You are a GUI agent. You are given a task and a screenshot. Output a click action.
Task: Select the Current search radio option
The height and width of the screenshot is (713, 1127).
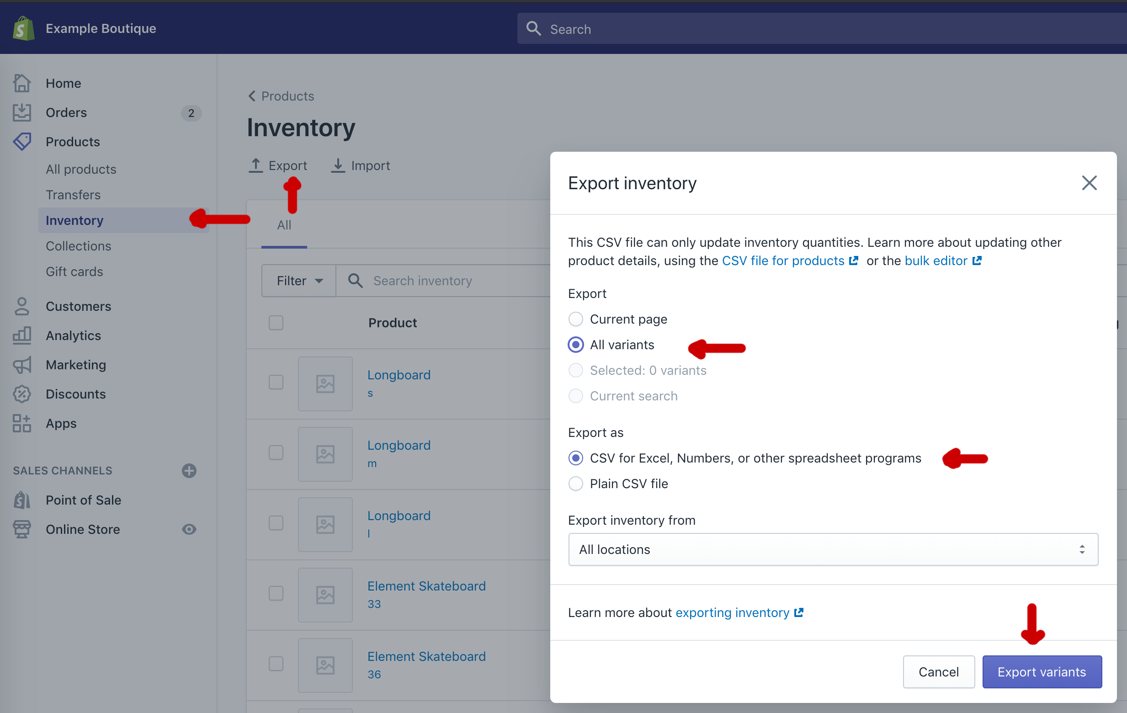(x=576, y=396)
